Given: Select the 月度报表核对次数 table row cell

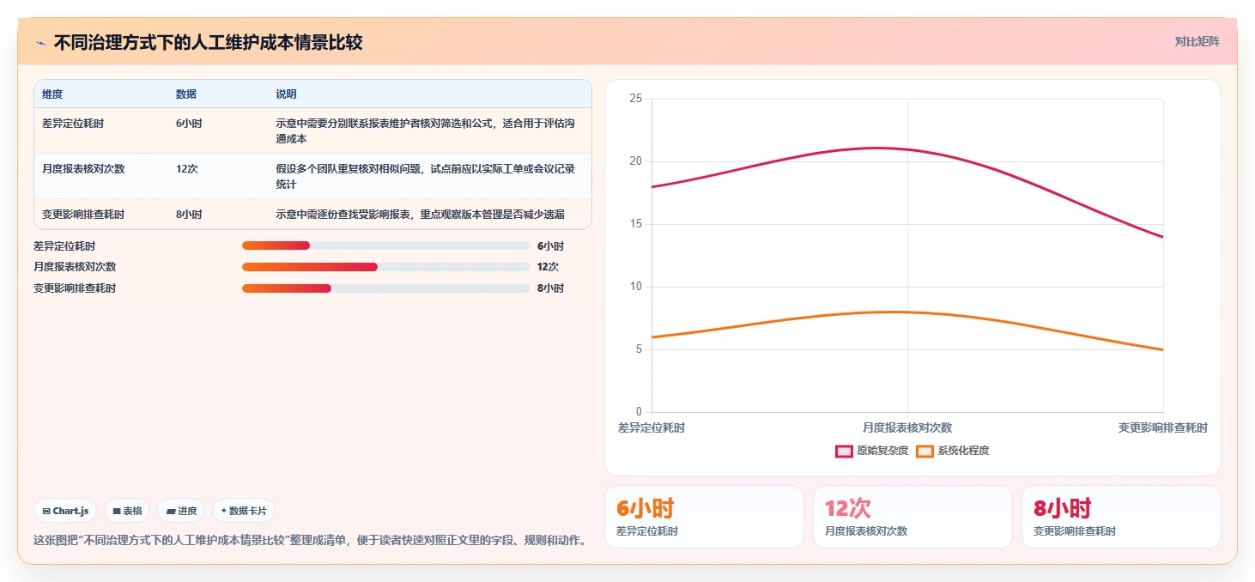Looking at the screenshot, I should point(83,169).
